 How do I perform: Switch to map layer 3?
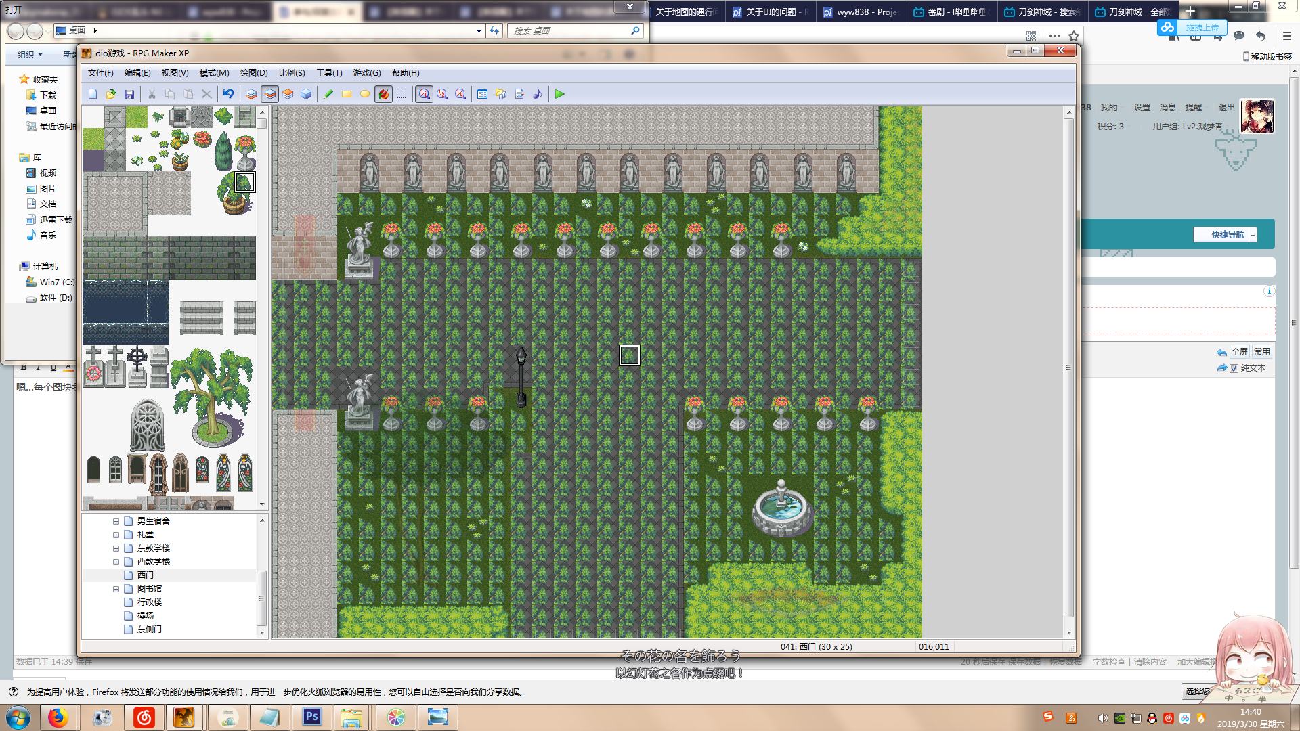[288, 94]
